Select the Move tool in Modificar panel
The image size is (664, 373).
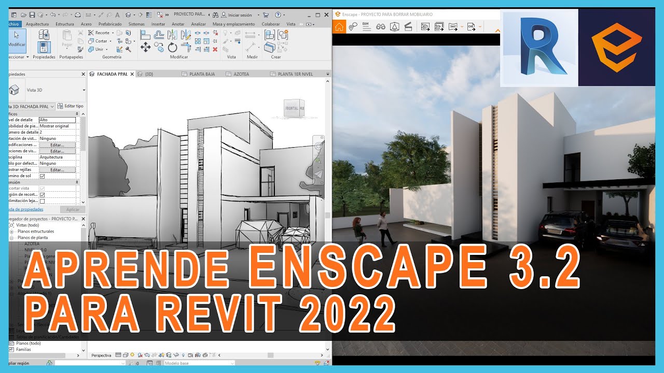coord(145,48)
